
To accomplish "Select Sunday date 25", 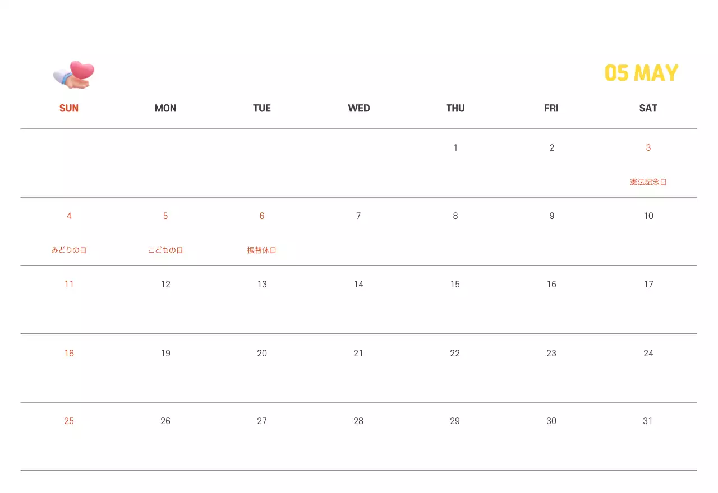I will (69, 421).
